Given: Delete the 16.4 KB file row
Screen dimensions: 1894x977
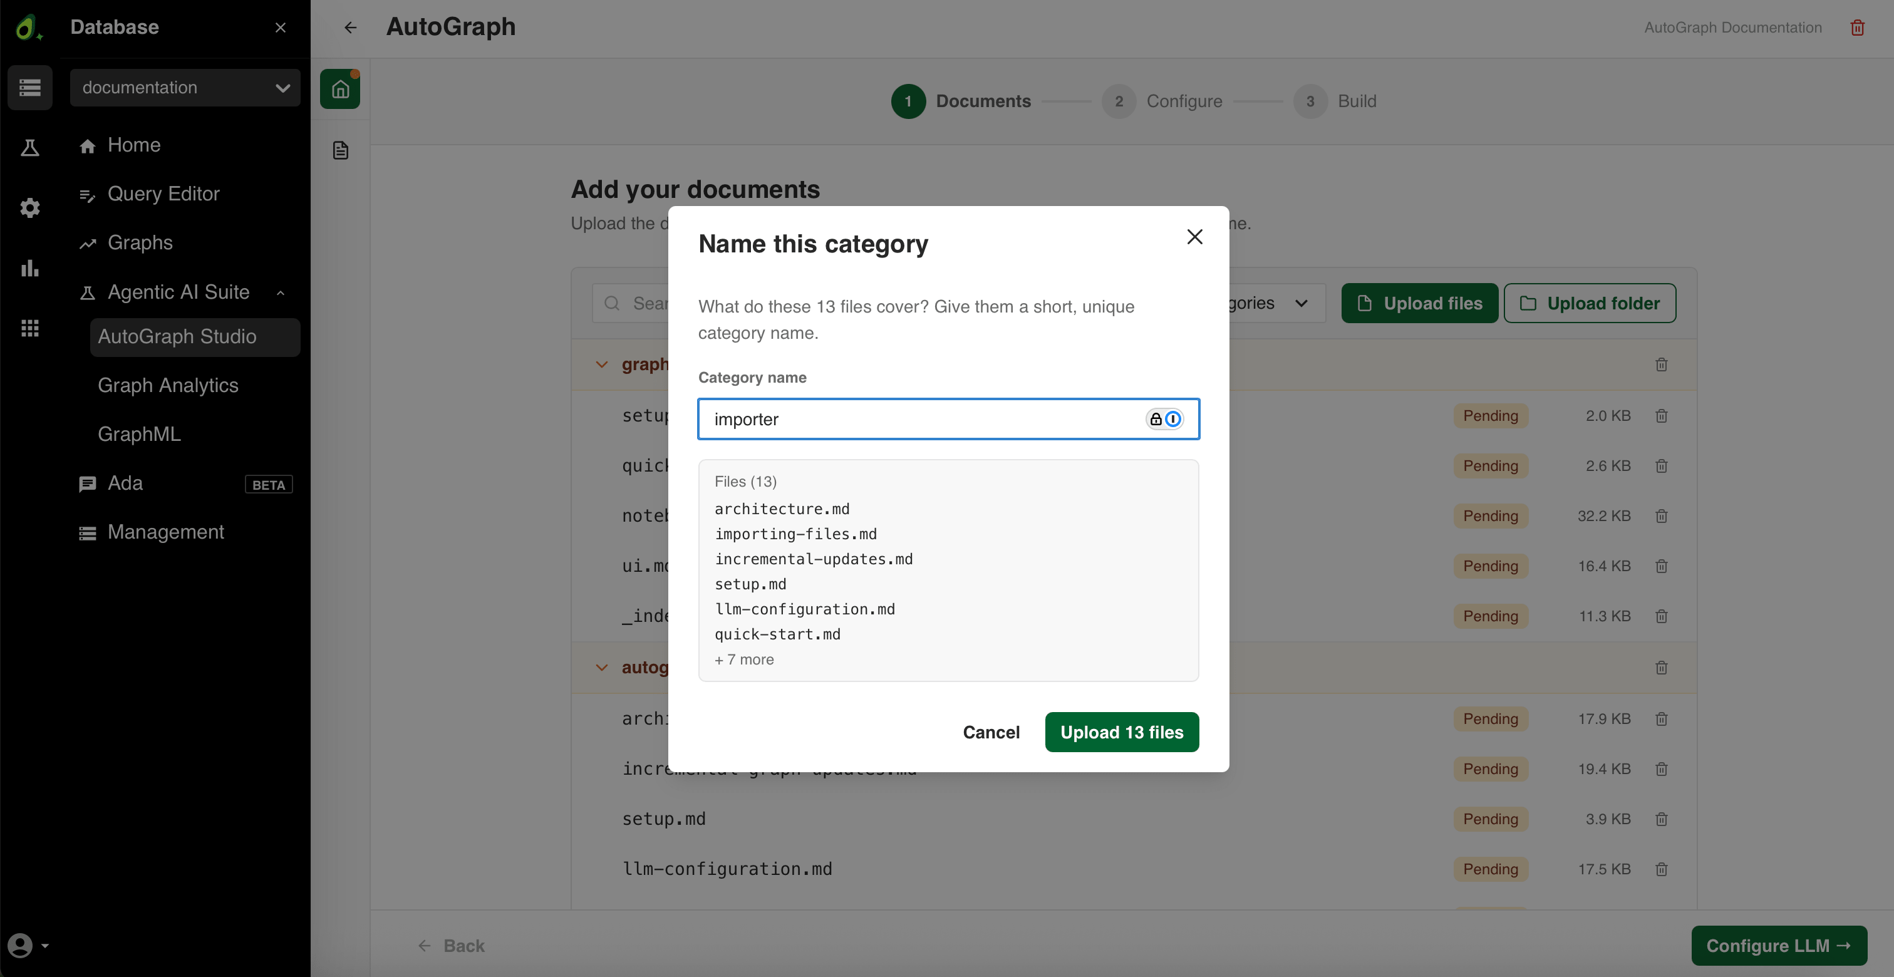Looking at the screenshot, I should coord(1661,566).
